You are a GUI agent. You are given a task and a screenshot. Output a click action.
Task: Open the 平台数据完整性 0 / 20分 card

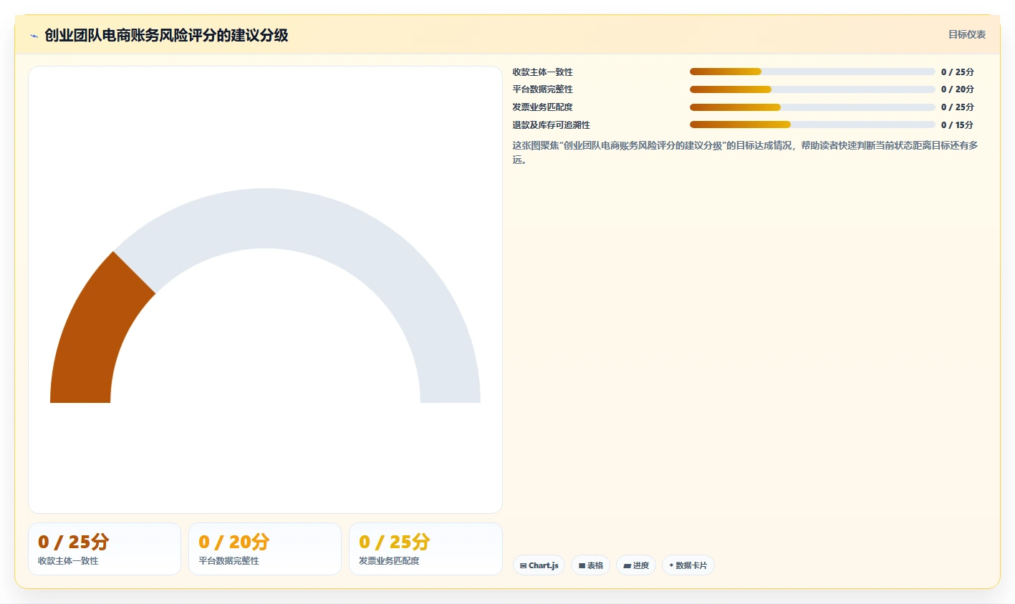tap(265, 549)
